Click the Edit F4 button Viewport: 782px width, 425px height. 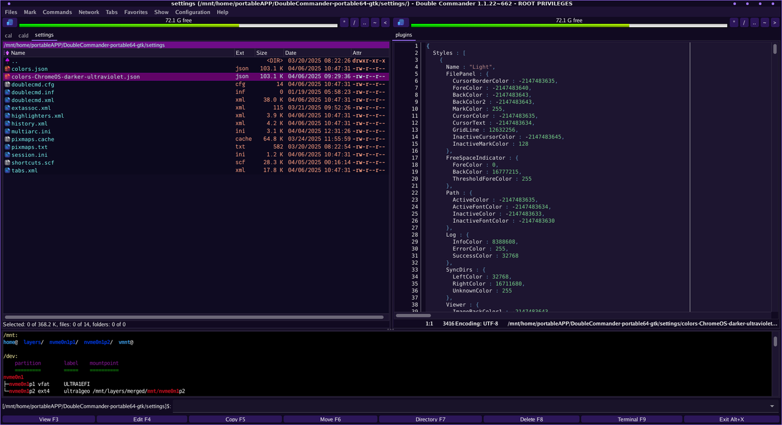click(x=142, y=419)
